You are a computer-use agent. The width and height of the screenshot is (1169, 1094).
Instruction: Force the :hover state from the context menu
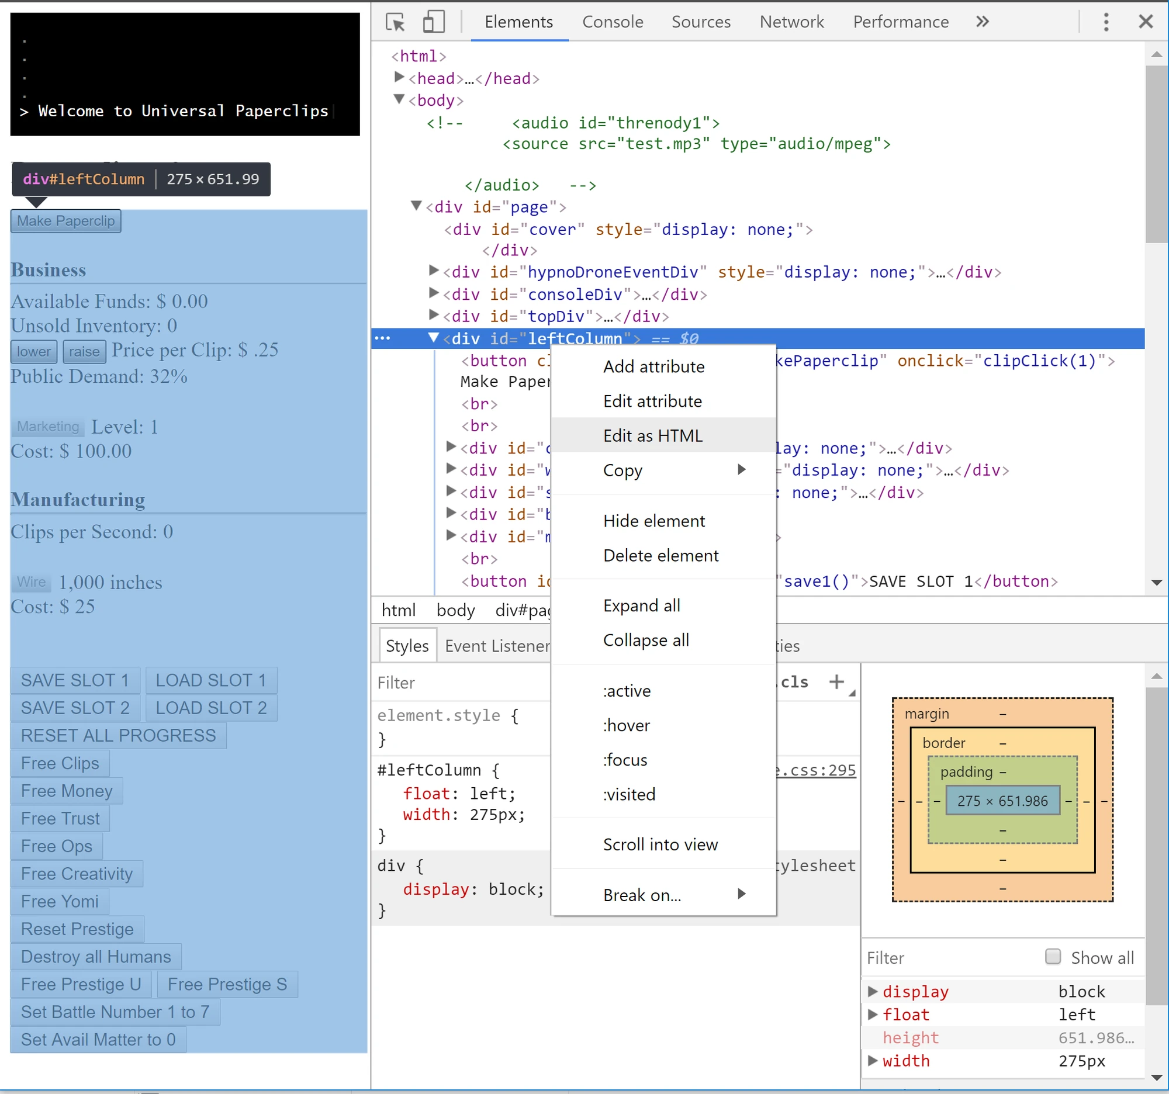626,725
